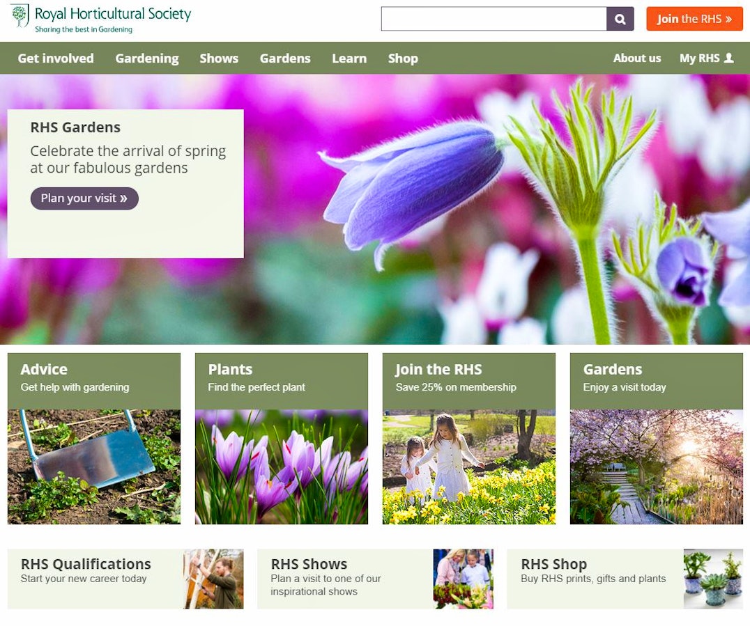Click the children in daffodils photo

pos(469,467)
